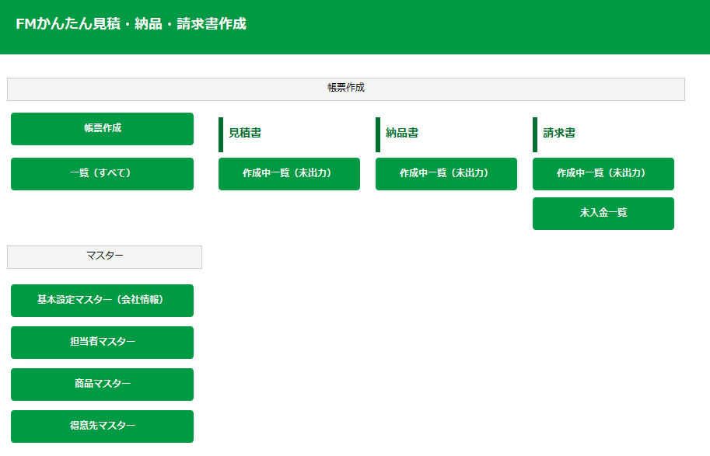Viewport: 710px width, 456px height.
Task: Click the FMかんたん見積・納品・請求書作成 title
Action: click(131, 24)
